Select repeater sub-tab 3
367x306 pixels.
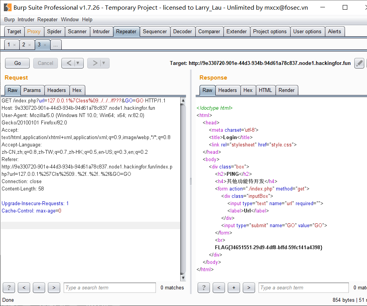[x=39, y=44]
